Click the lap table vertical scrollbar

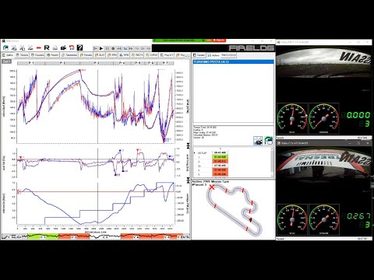point(272,162)
